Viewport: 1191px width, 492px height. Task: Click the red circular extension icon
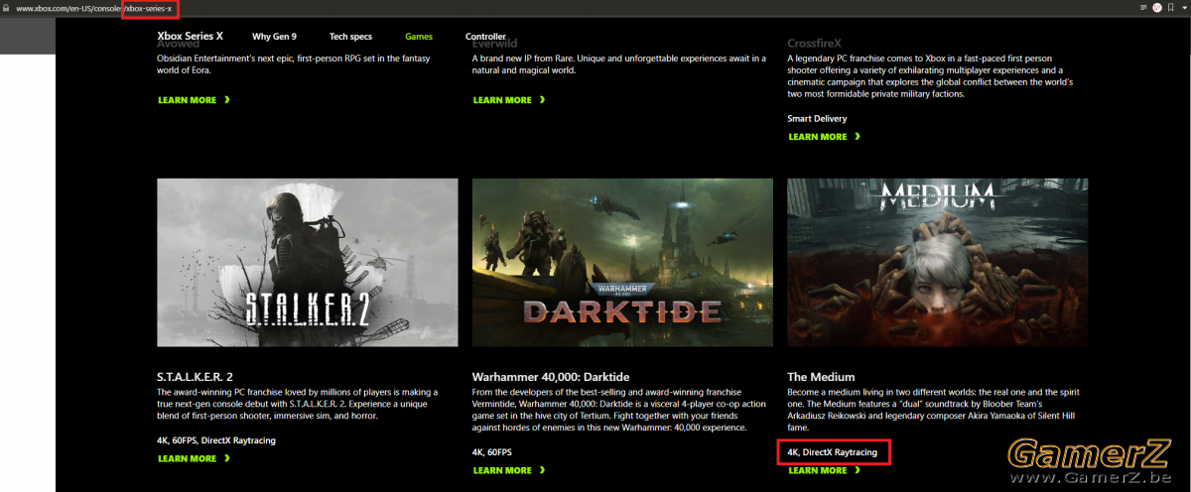(x=1157, y=8)
